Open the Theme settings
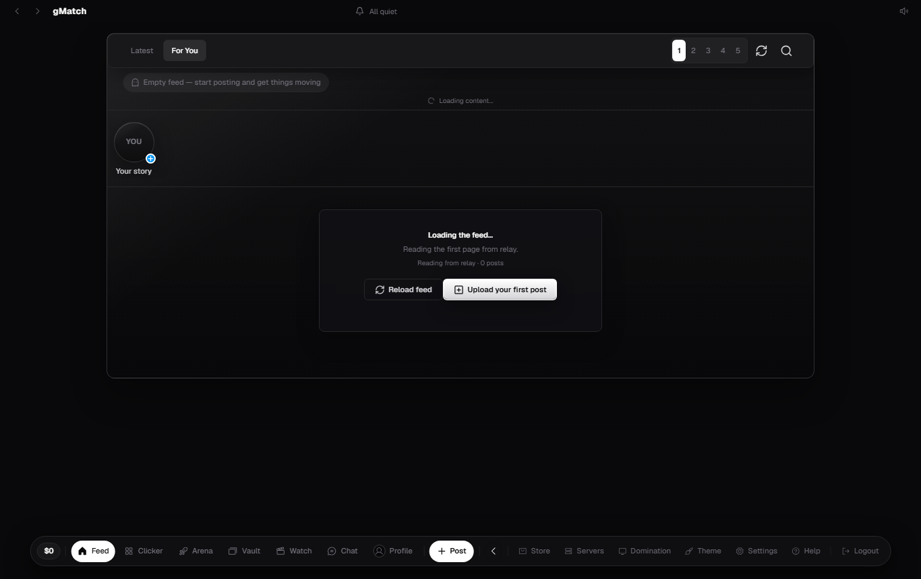 703,551
